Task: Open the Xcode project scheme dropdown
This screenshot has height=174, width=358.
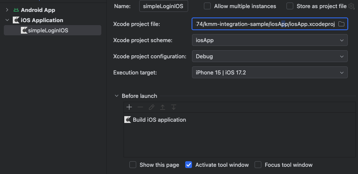Action: (x=270, y=40)
